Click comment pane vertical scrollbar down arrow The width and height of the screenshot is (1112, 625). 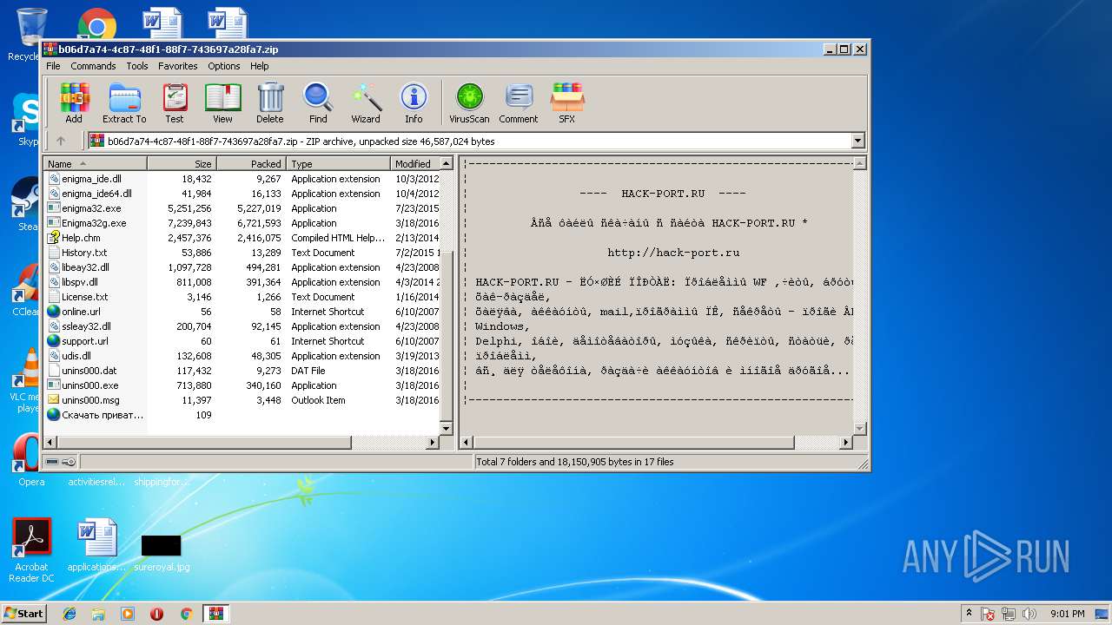[x=860, y=428]
